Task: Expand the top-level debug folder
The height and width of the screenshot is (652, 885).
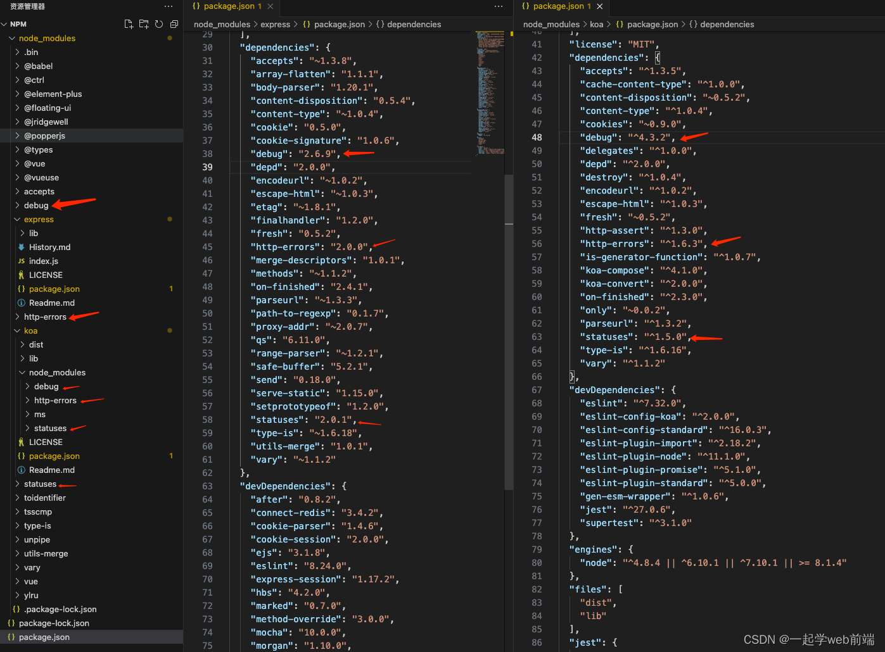Action: tap(17, 205)
